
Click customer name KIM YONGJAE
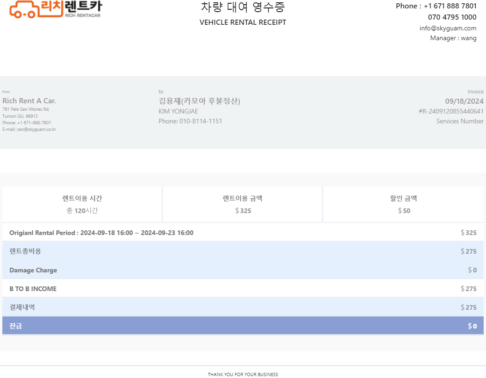point(178,111)
